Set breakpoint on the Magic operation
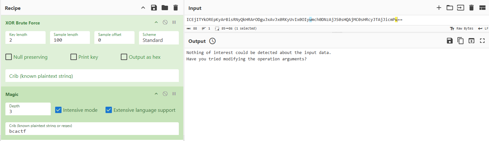This screenshot has height=141, width=489. [x=174, y=94]
